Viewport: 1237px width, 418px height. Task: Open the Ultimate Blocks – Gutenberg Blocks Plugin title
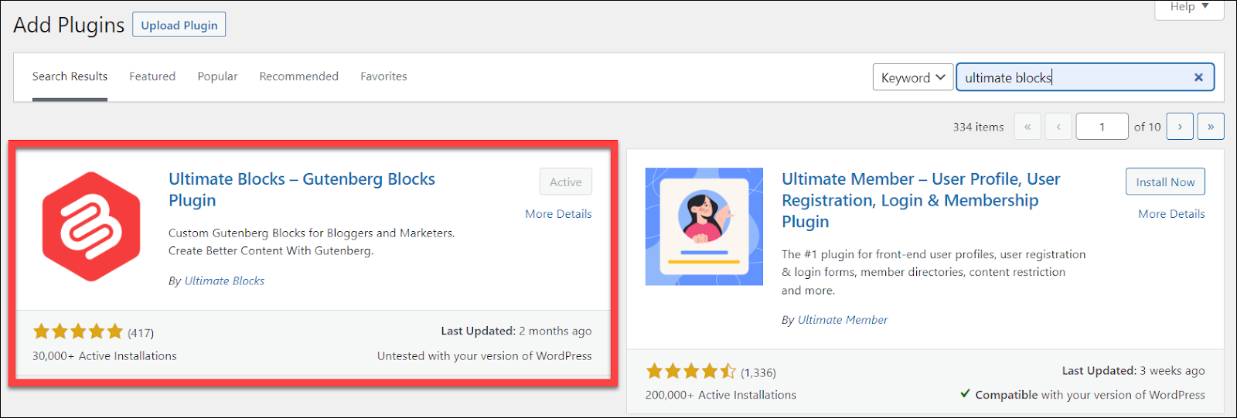click(x=302, y=189)
